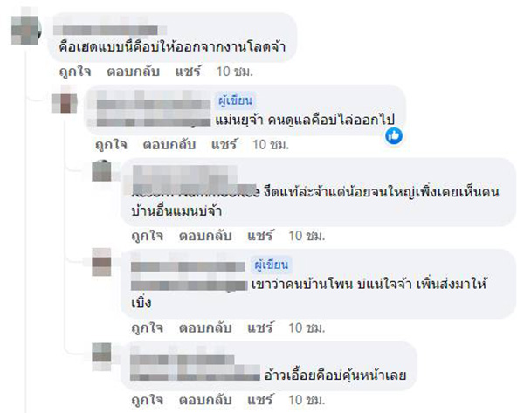Viewport: 524px width, 413px height.
Task: Click ถูกใจ under the two-line reply without a ผู้เขียน badge
Action: 148,236
